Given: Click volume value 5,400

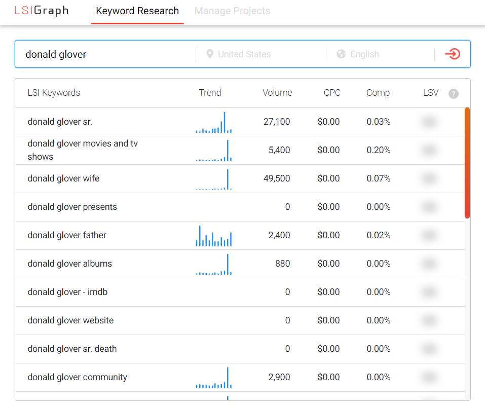Looking at the screenshot, I should (279, 150).
